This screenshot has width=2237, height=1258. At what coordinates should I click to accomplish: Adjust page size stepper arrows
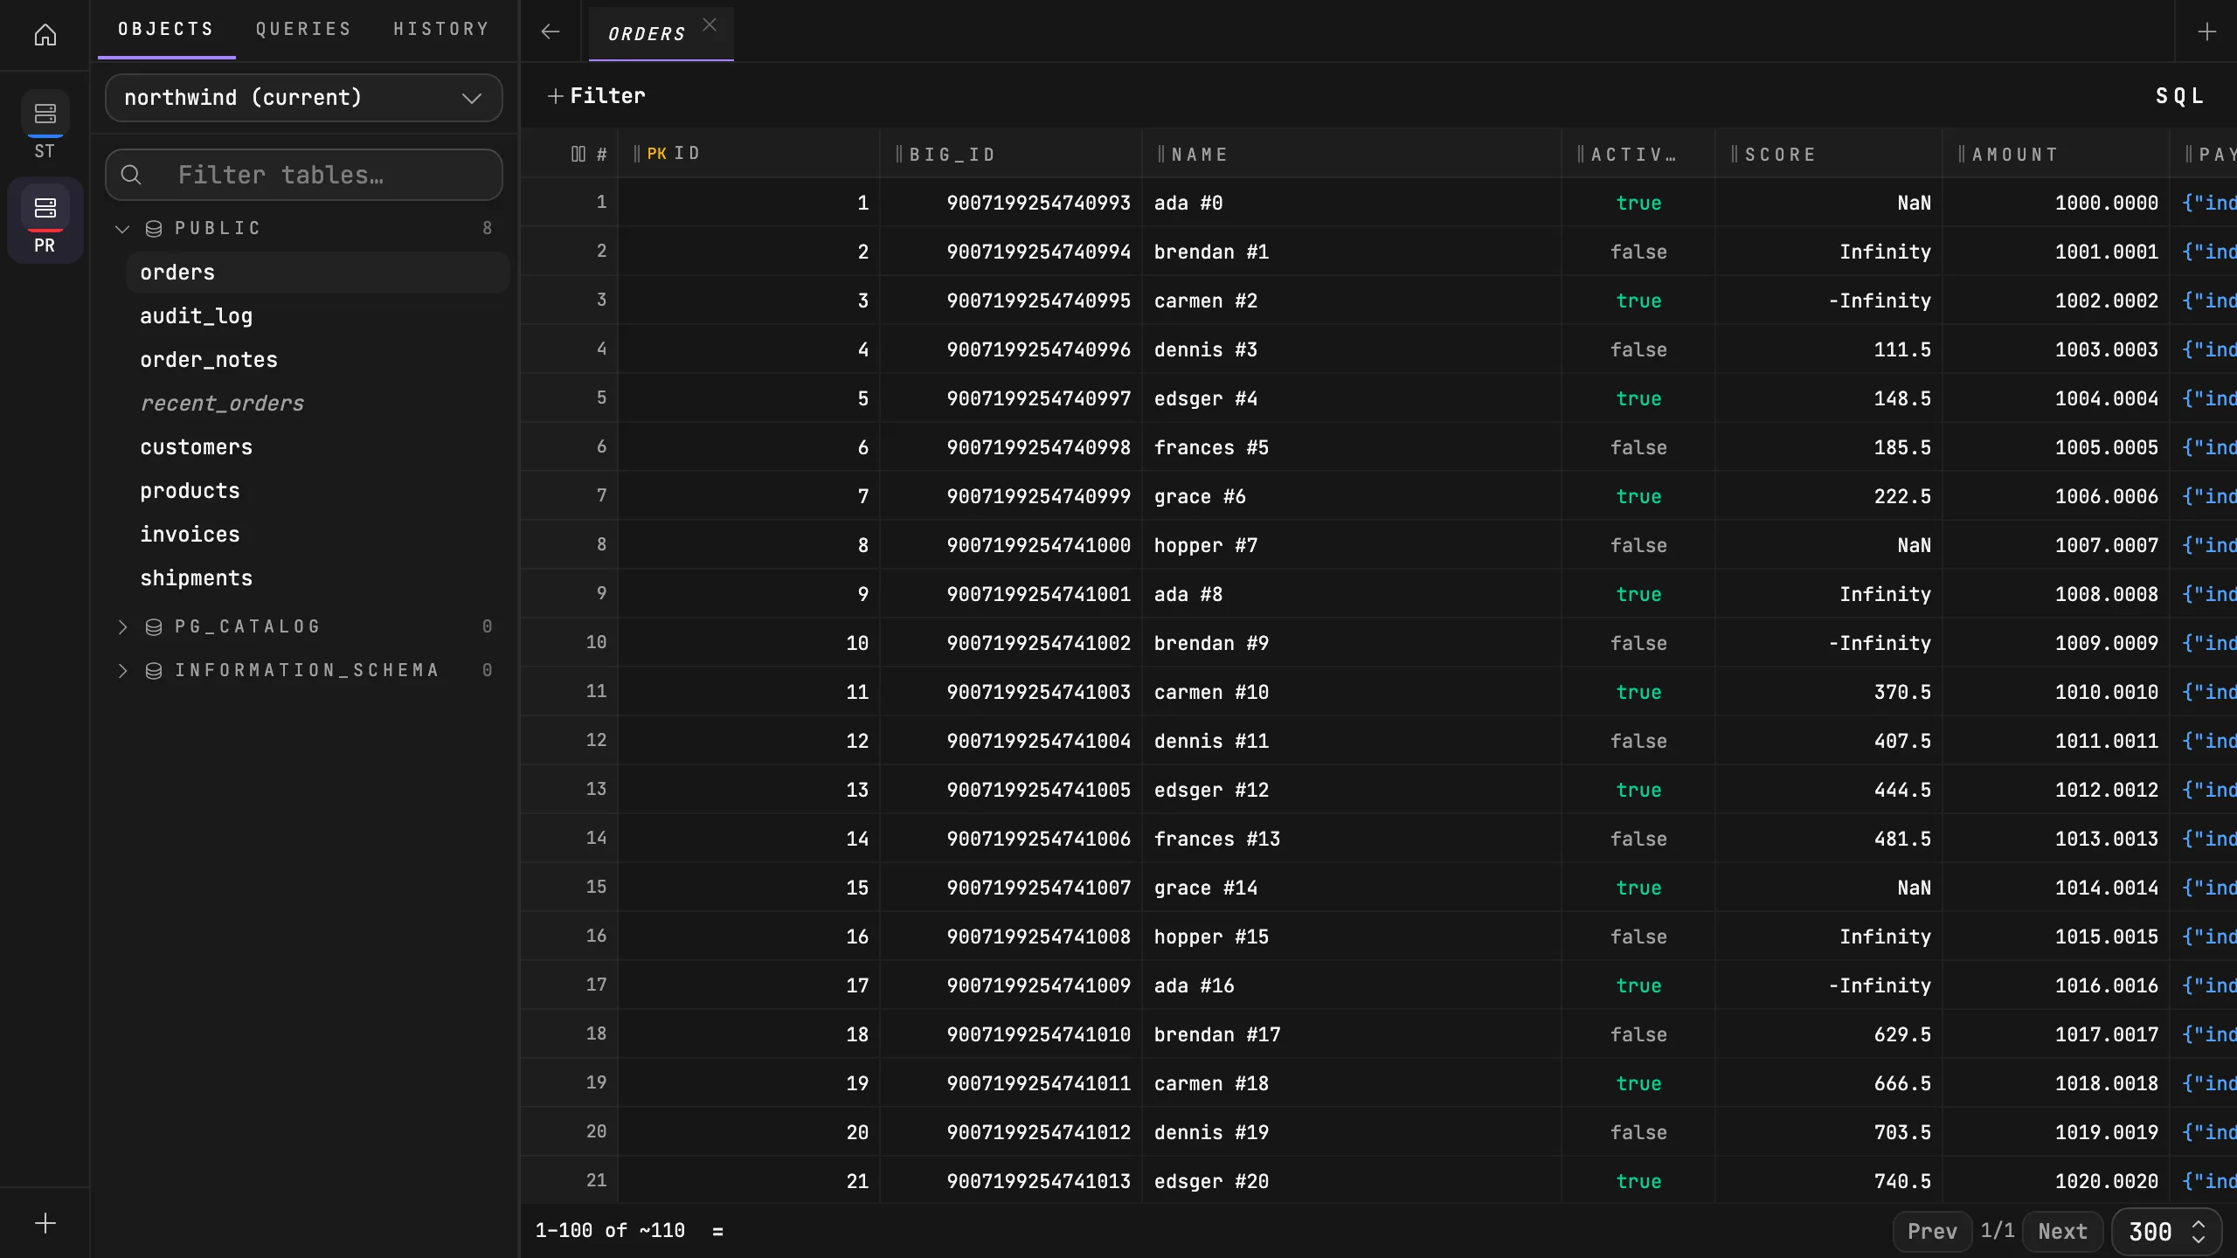point(2199,1232)
